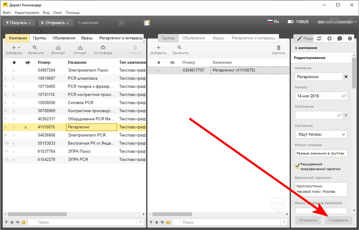Click the Отменить button
359x230 pixels.
click(308, 220)
